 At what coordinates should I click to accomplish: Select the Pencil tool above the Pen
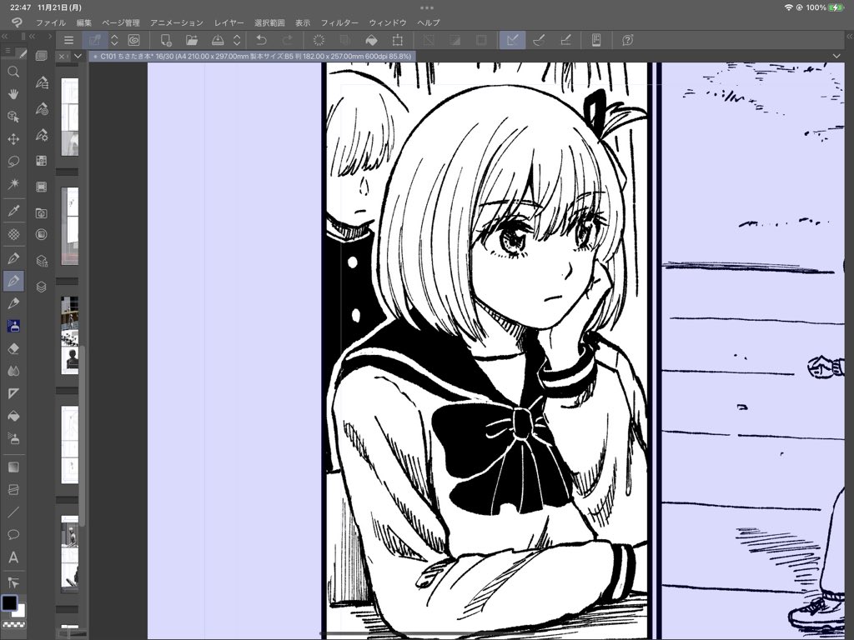pyautogui.click(x=13, y=258)
